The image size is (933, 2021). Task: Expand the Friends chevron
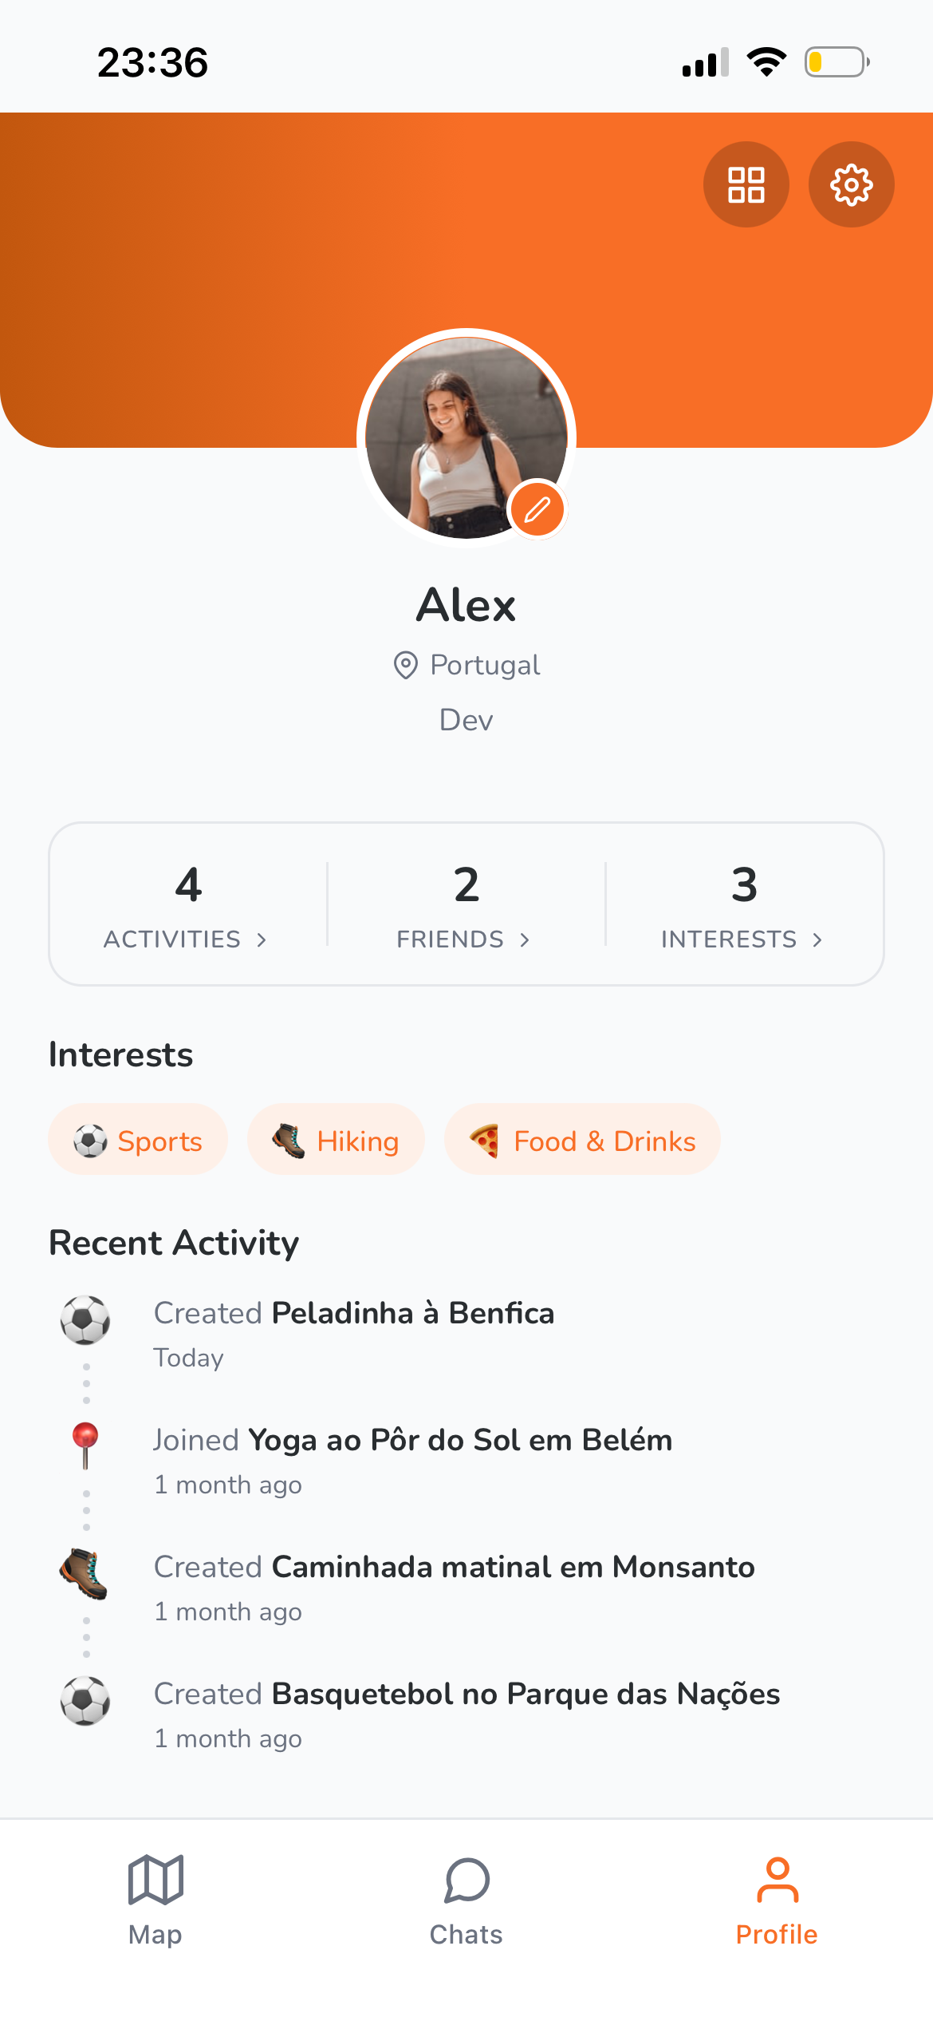tap(525, 940)
